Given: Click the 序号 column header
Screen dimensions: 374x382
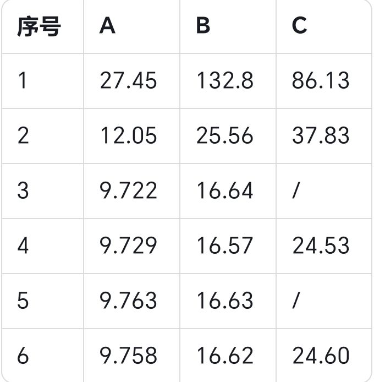Looking at the screenshot, I should coord(38,26).
